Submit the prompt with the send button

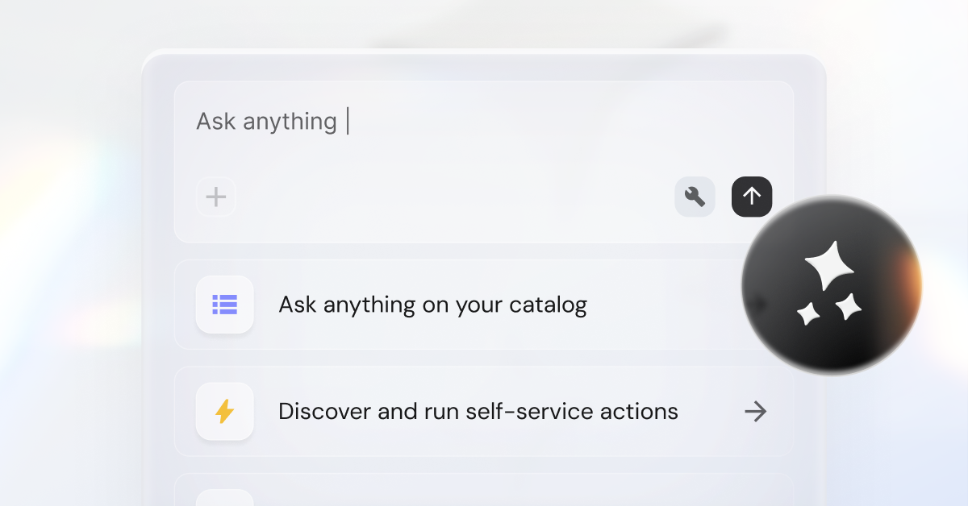click(751, 197)
